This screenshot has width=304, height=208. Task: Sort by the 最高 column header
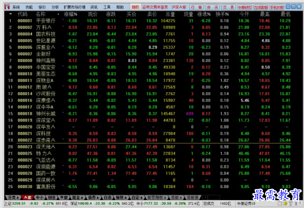(265, 14)
